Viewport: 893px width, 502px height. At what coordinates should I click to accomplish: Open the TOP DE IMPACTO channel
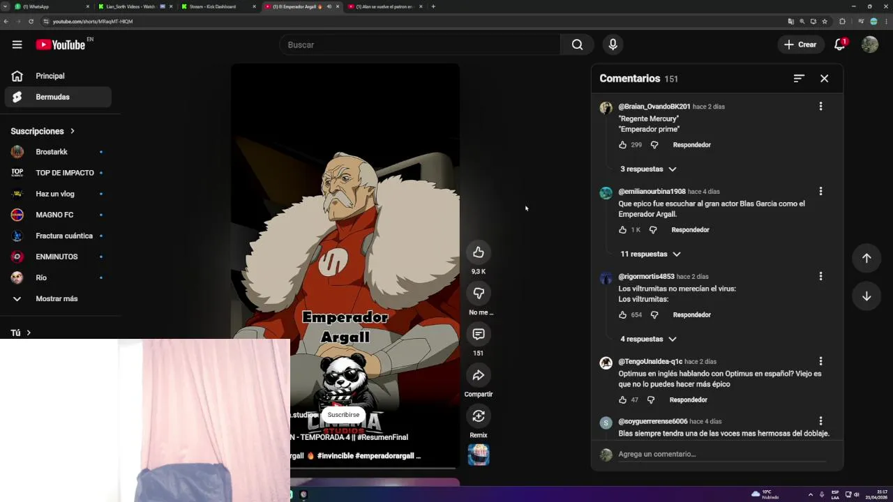58,173
